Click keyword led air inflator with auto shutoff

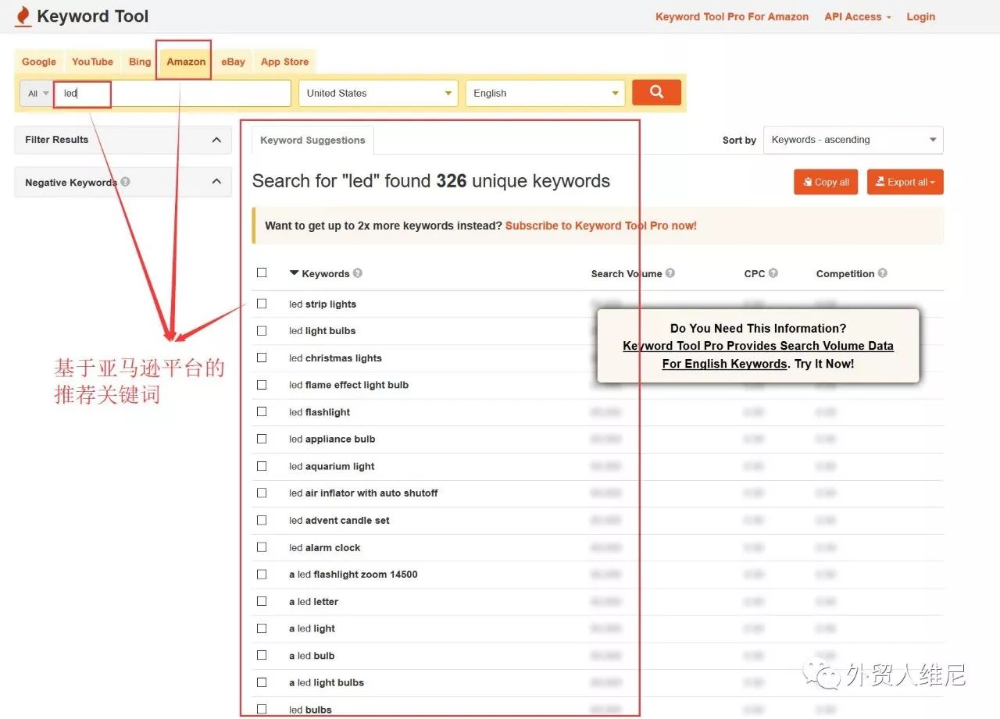363,493
